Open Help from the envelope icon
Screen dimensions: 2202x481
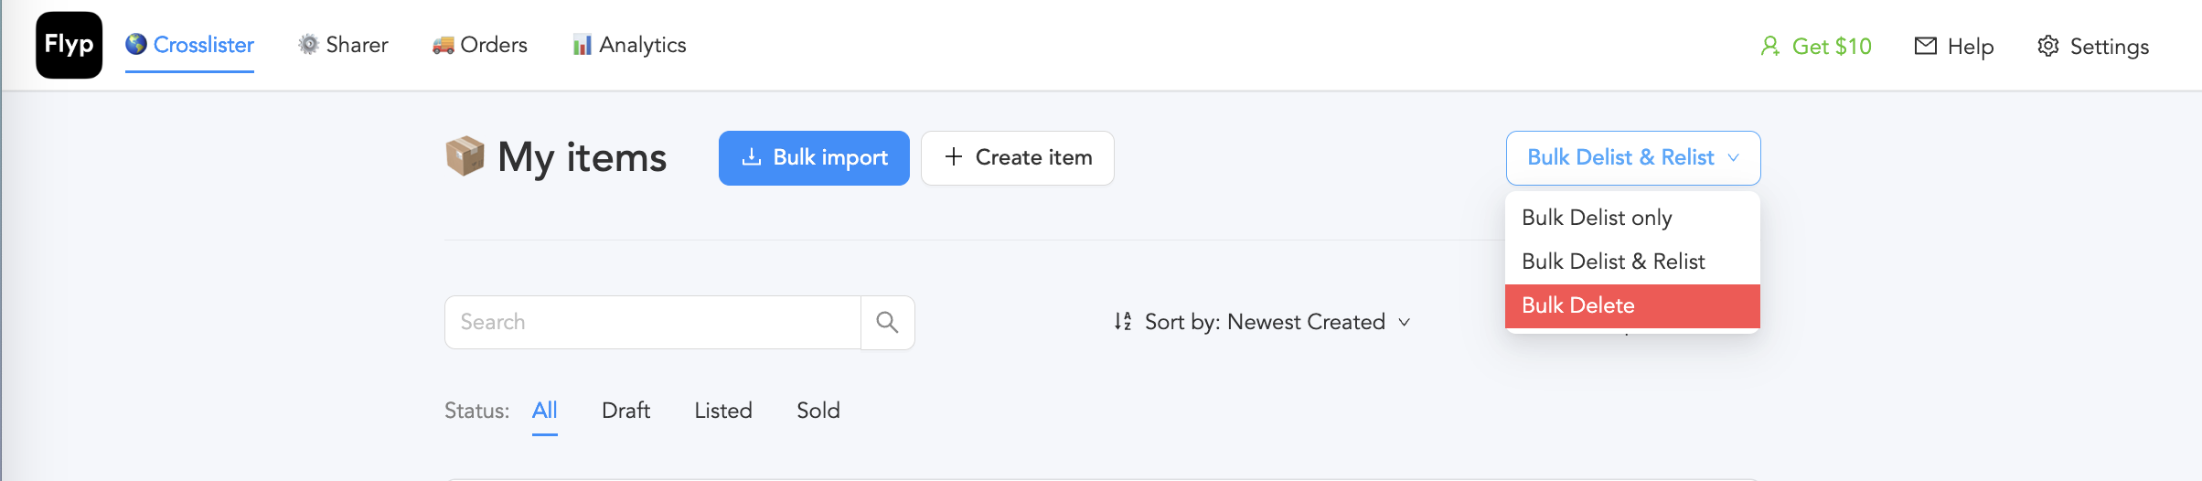1926,47
